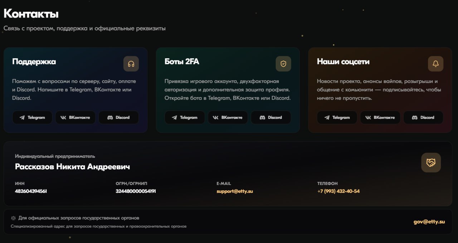Image resolution: width=458 pixels, height=243 pixels.
Task: Open Telegram support in Поддержка card
Action: 32,117
